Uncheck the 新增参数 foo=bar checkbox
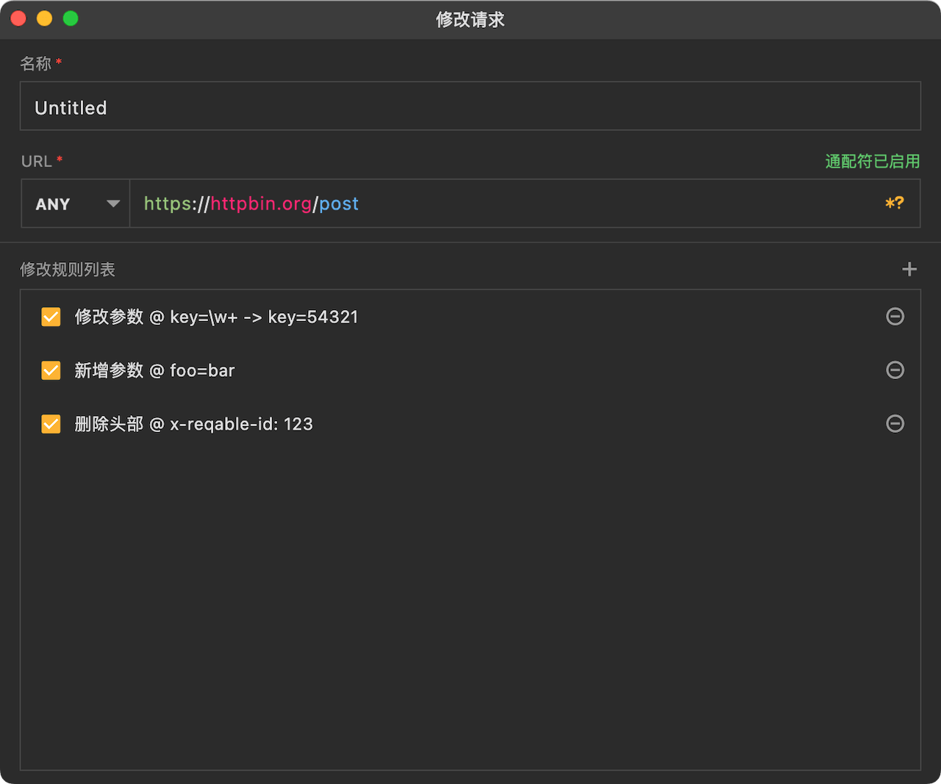 pyautogui.click(x=51, y=370)
